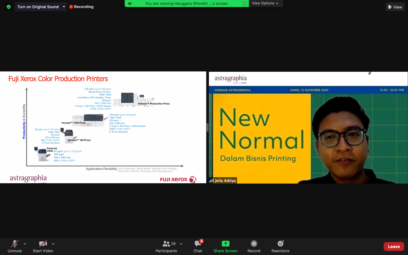Expand video settings caret beside Start Video
The image size is (408, 255).
pos(53,244)
